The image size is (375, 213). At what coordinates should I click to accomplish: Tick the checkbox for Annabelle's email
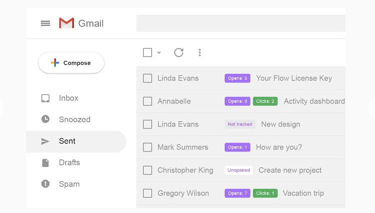click(x=147, y=101)
